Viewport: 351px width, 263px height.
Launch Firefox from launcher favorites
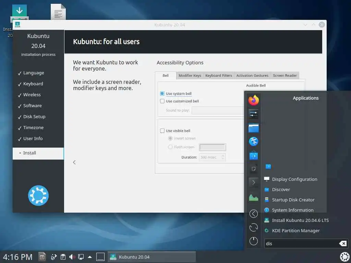pos(254,100)
